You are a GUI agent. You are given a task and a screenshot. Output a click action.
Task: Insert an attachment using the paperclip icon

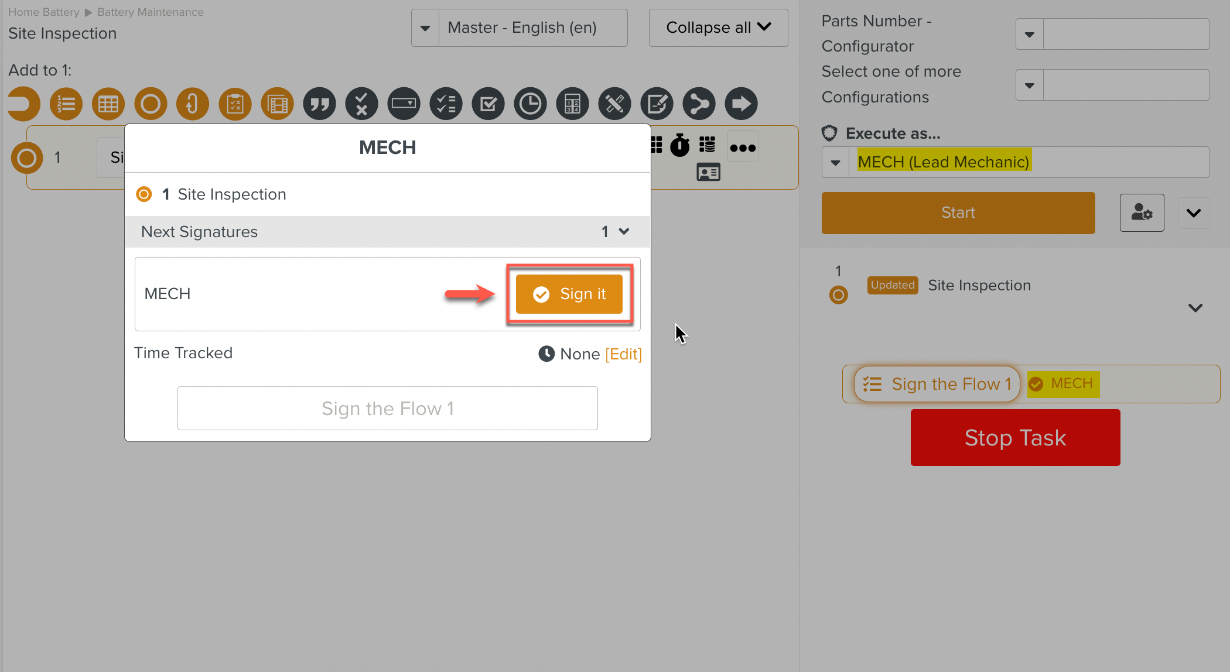[x=193, y=104]
